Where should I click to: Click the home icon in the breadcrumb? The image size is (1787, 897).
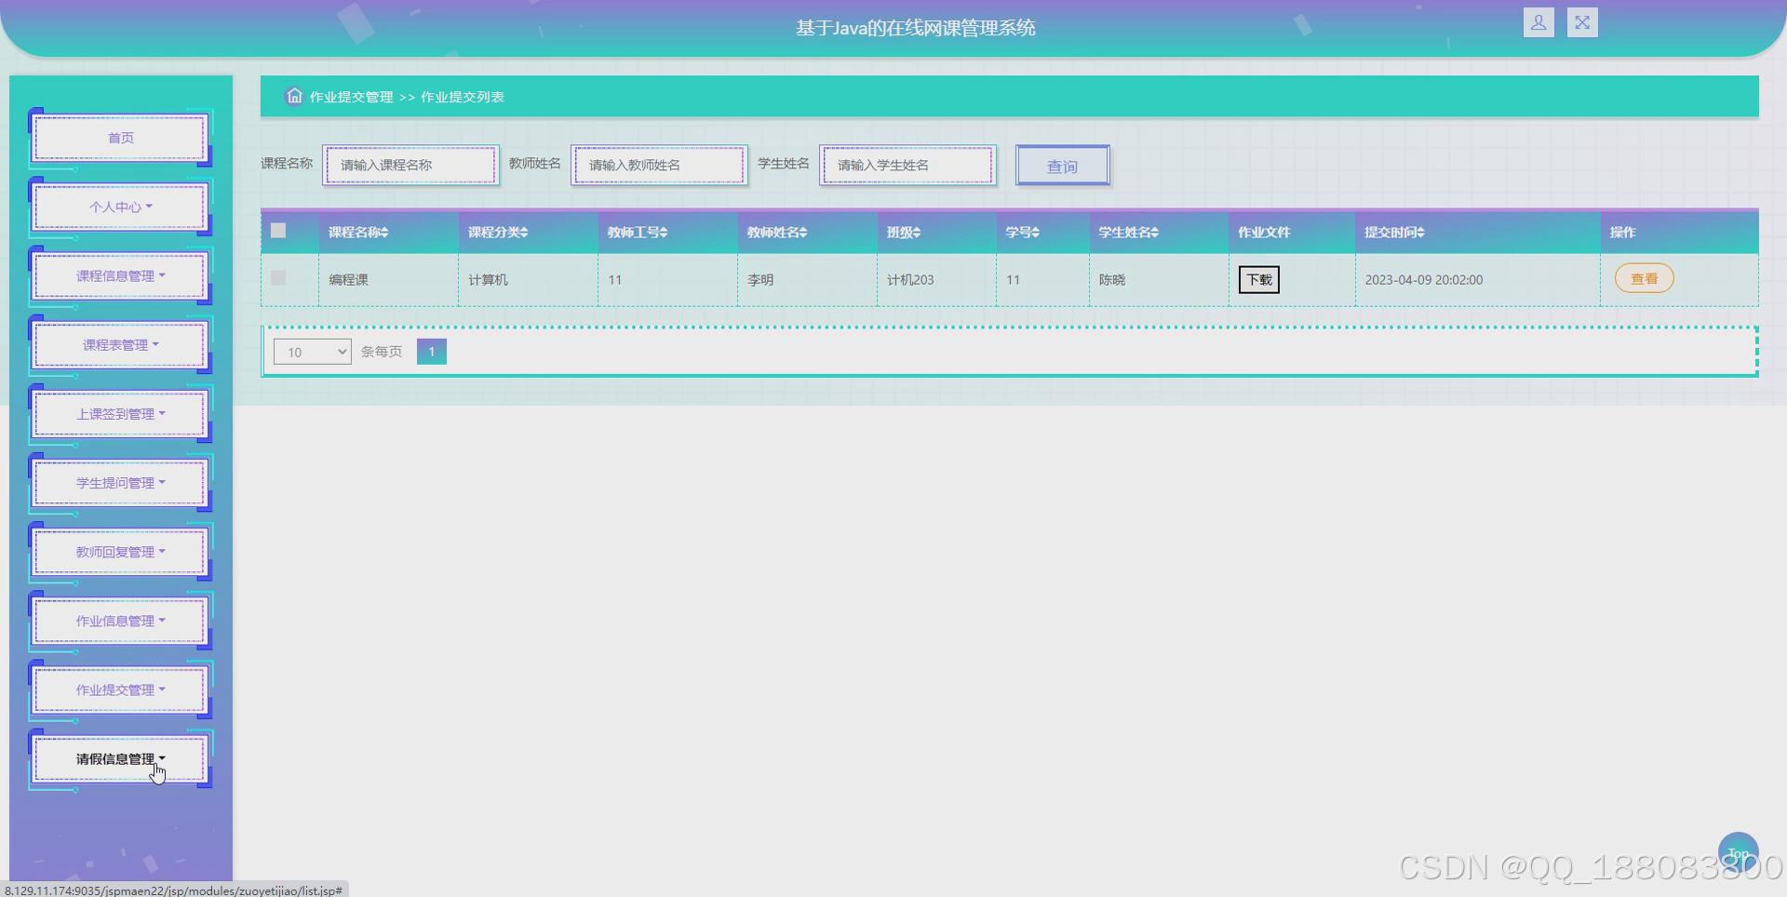(x=294, y=96)
